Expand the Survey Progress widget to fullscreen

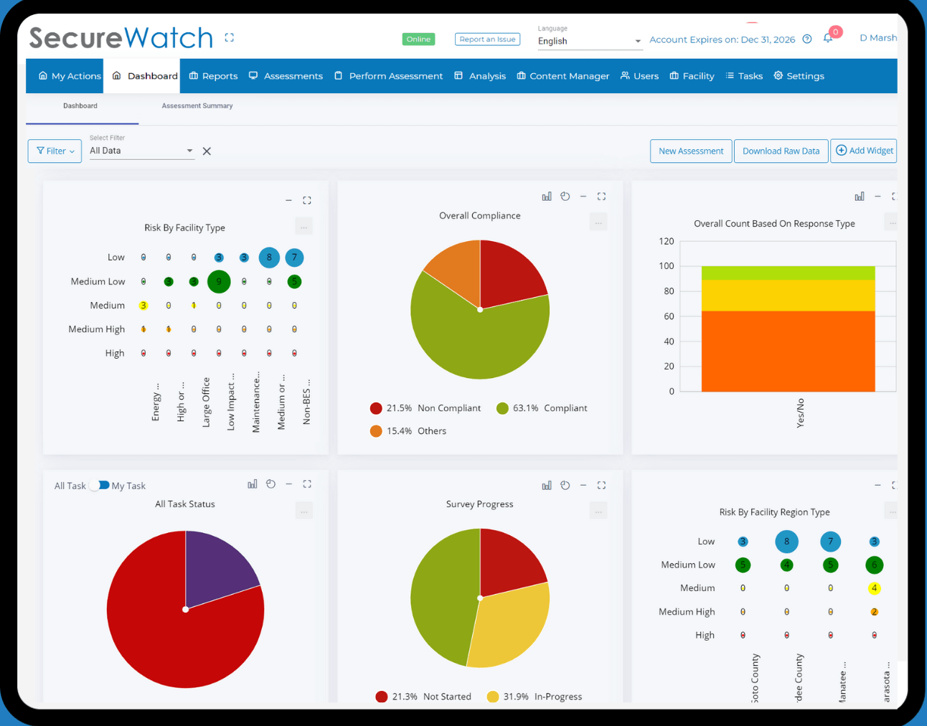pos(601,485)
